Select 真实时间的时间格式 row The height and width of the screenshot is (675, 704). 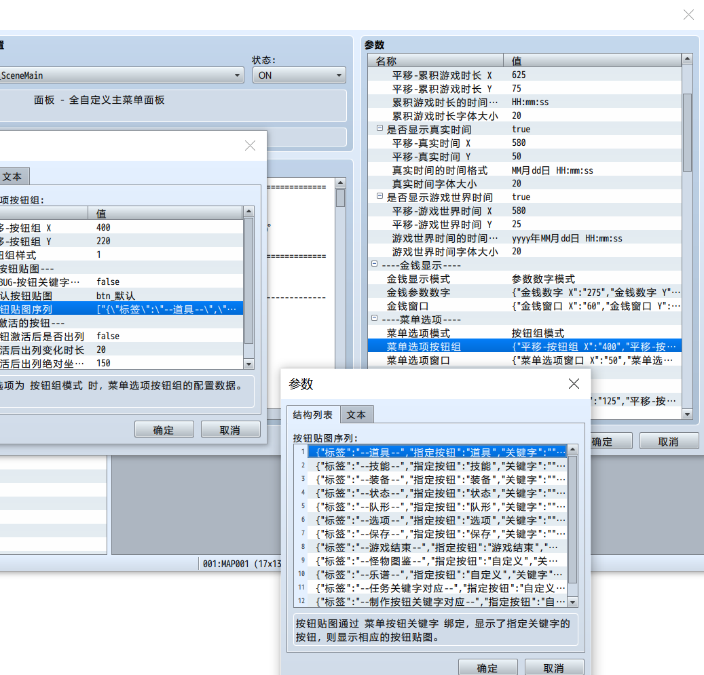pyautogui.click(x=524, y=170)
